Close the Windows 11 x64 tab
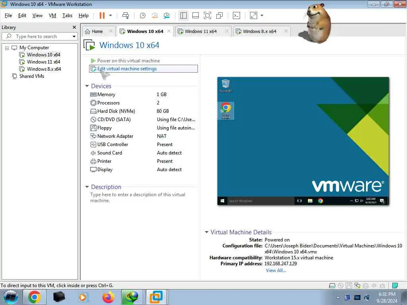Screen dimensions: 407x305 pyautogui.click(x=227, y=31)
